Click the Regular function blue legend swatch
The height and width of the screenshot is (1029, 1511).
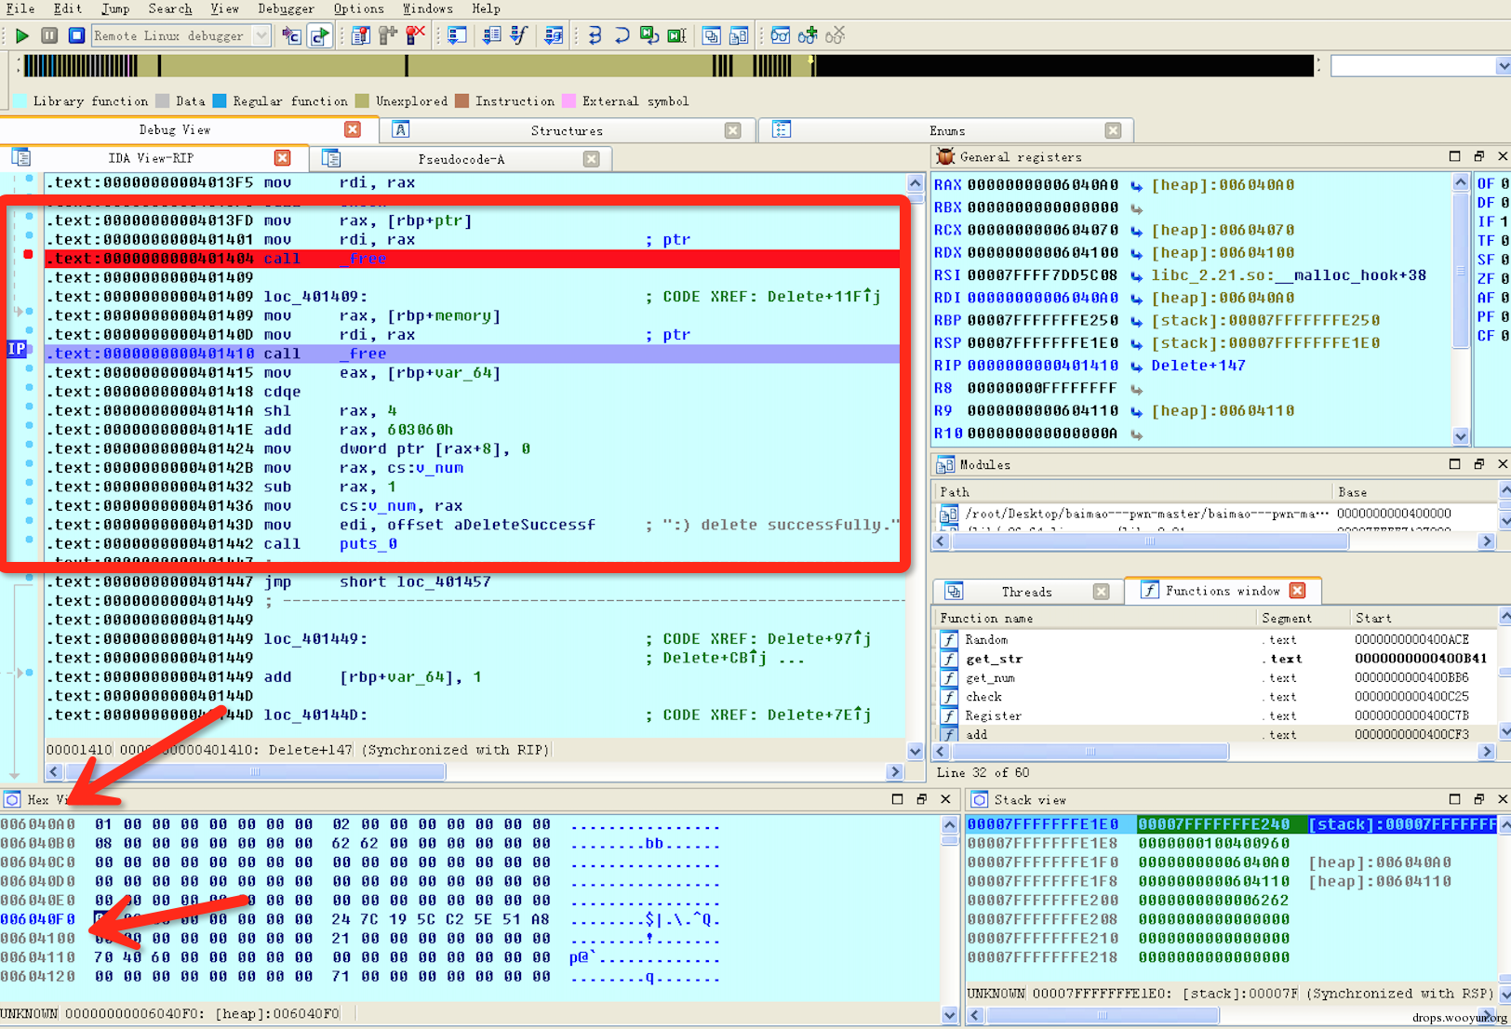click(x=220, y=101)
